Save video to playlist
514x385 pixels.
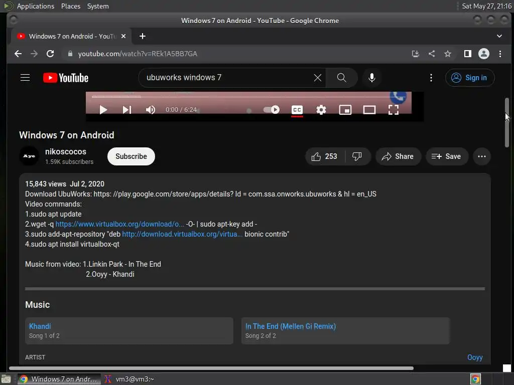click(x=446, y=156)
